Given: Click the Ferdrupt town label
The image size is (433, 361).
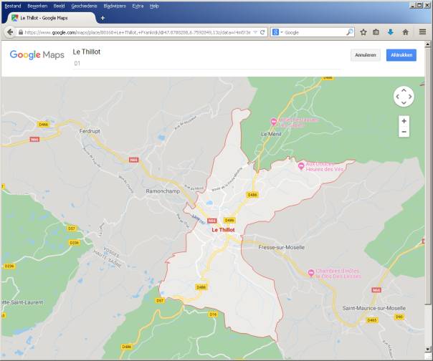Looking at the screenshot, I should click(90, 131).
